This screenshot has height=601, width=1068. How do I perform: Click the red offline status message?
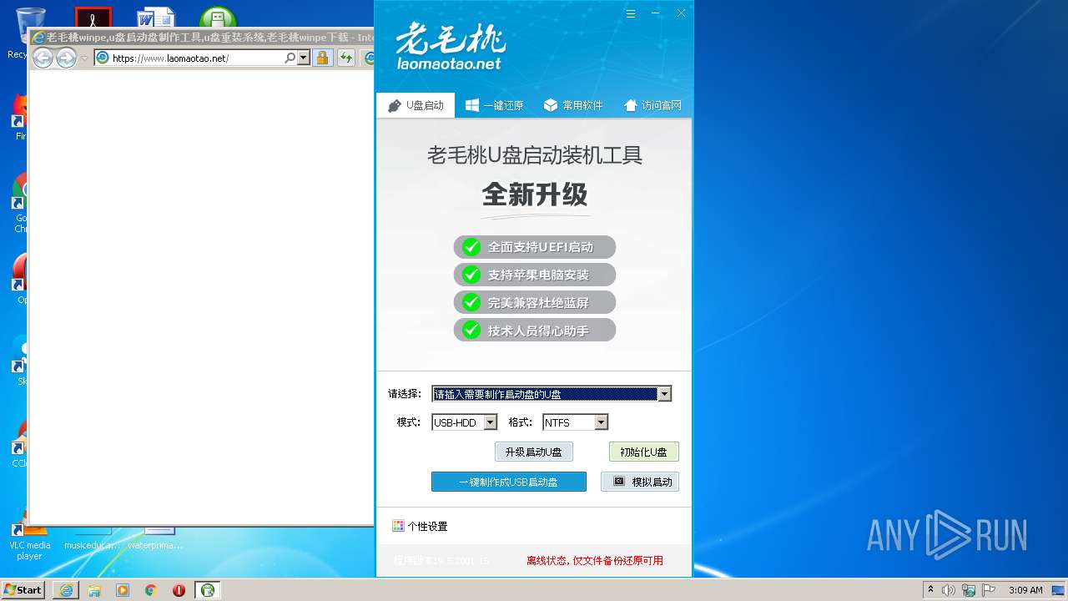pyautogui.click(x=595, y=561)
